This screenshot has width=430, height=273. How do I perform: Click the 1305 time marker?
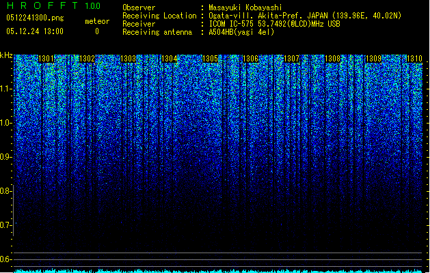(x=210, y=59)
